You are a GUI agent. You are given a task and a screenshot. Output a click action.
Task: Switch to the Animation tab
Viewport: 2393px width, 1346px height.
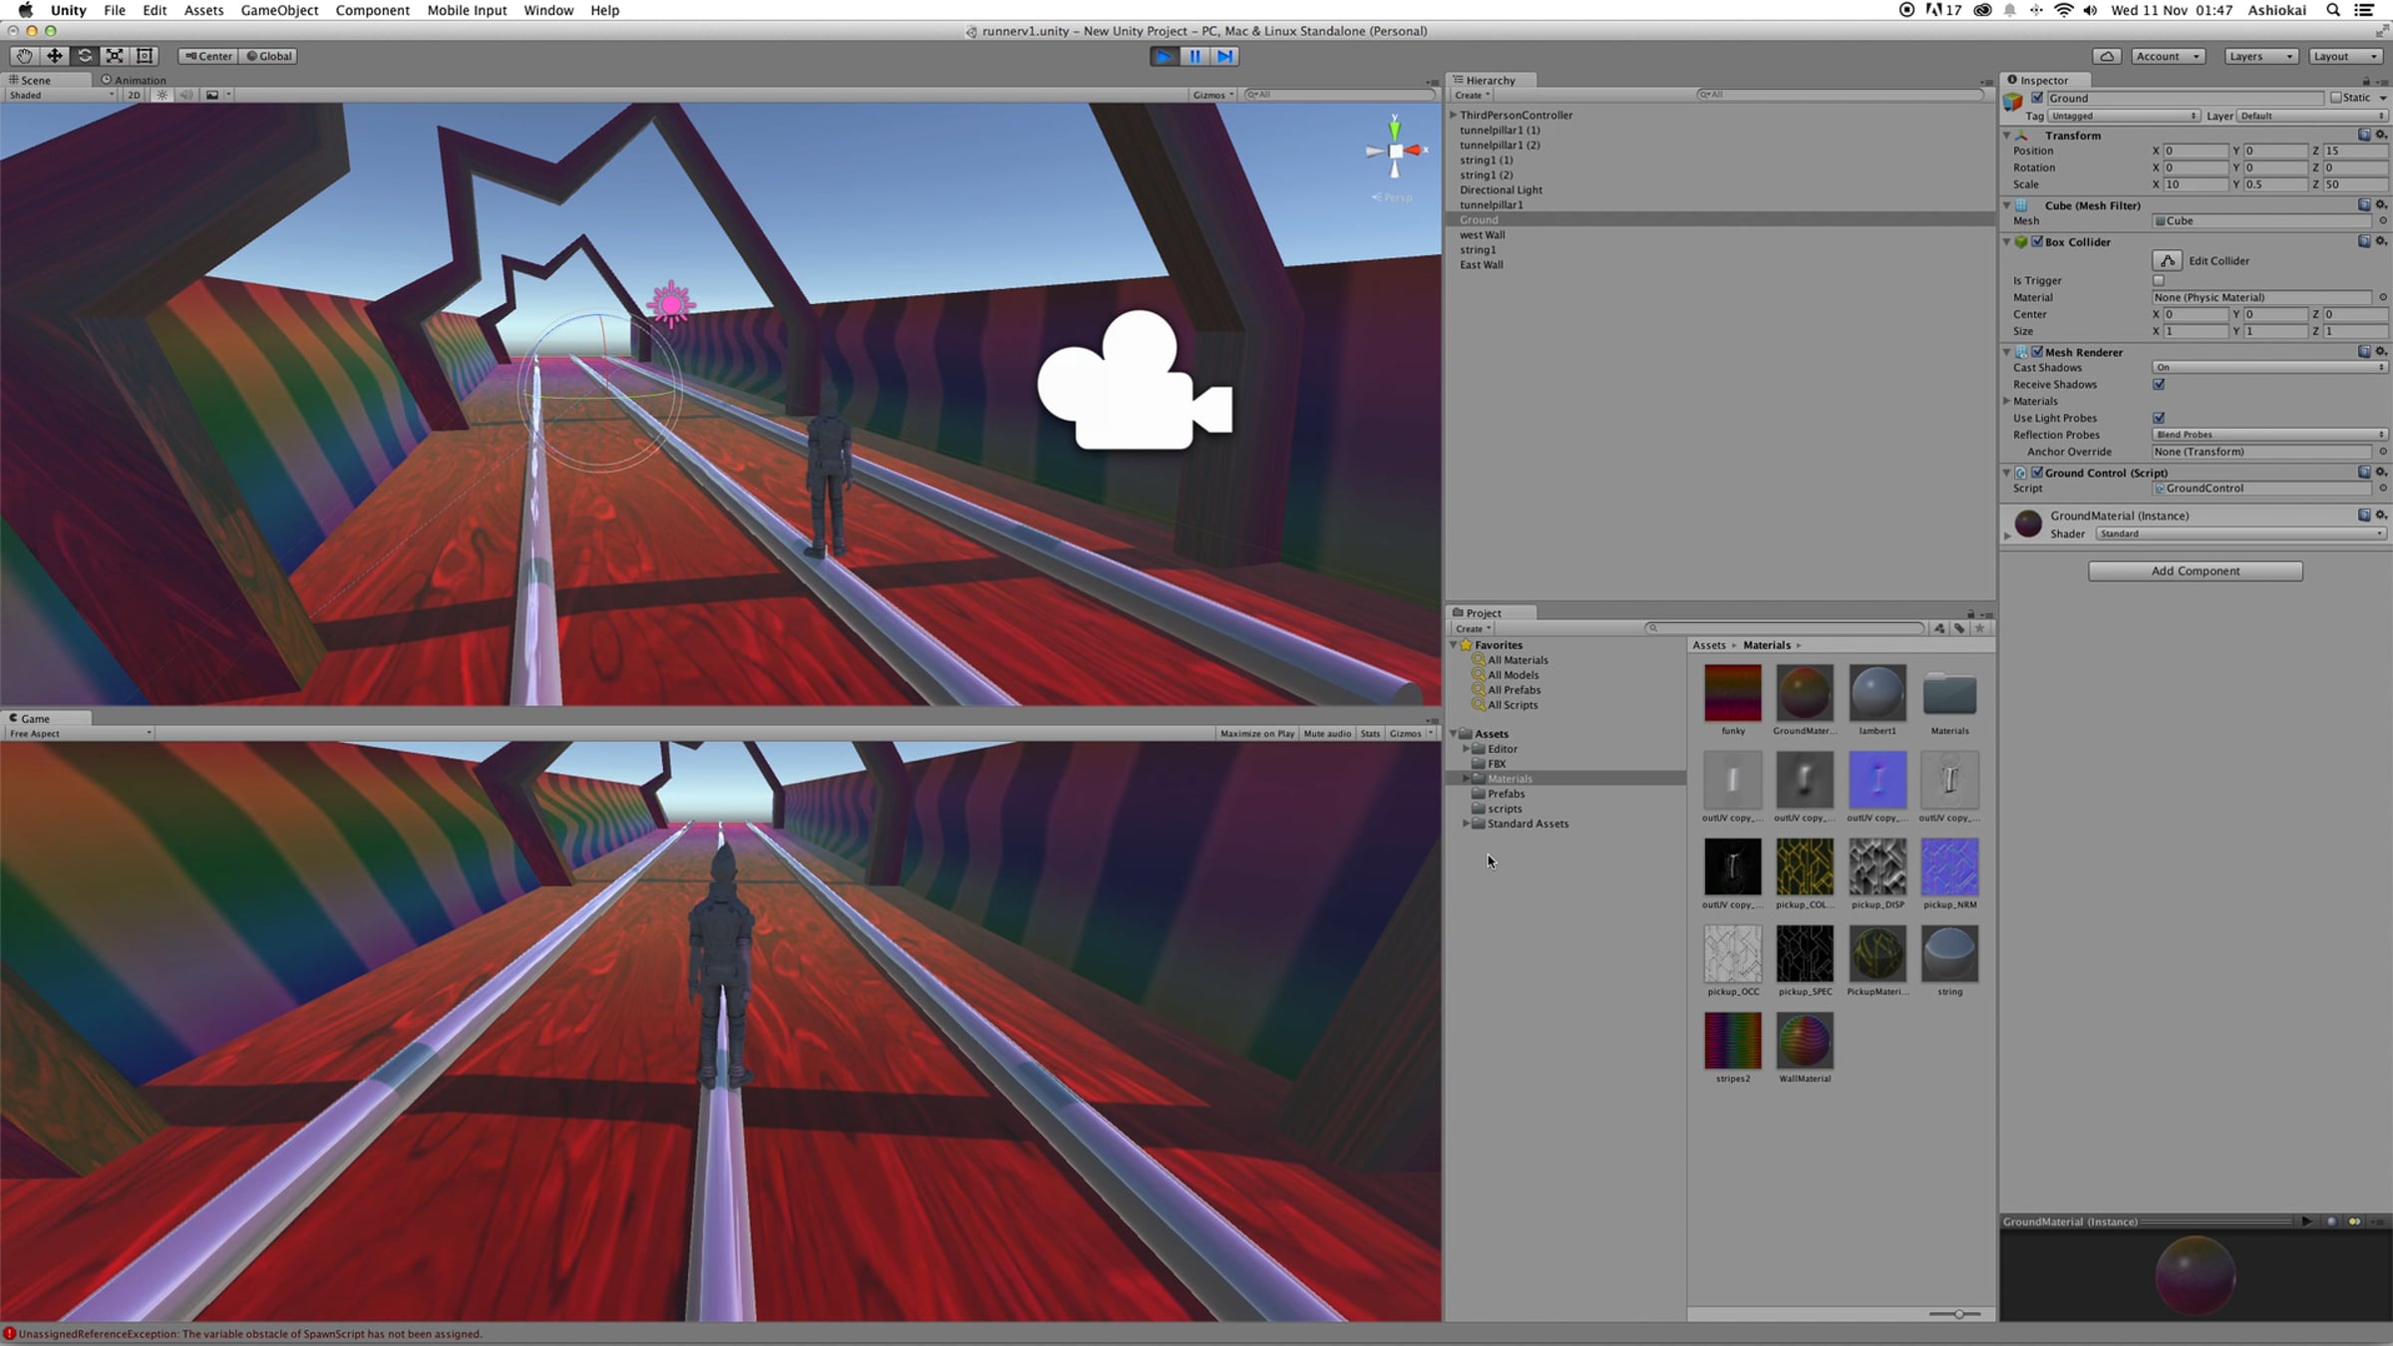pos(134,80)
